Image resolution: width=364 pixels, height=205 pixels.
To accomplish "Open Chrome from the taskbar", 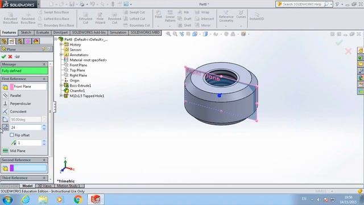I will [78, 199].
